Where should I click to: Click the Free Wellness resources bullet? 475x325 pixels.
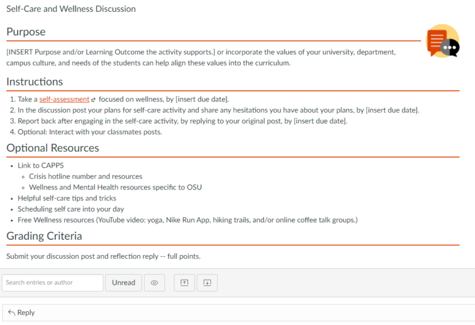point(187,220)
